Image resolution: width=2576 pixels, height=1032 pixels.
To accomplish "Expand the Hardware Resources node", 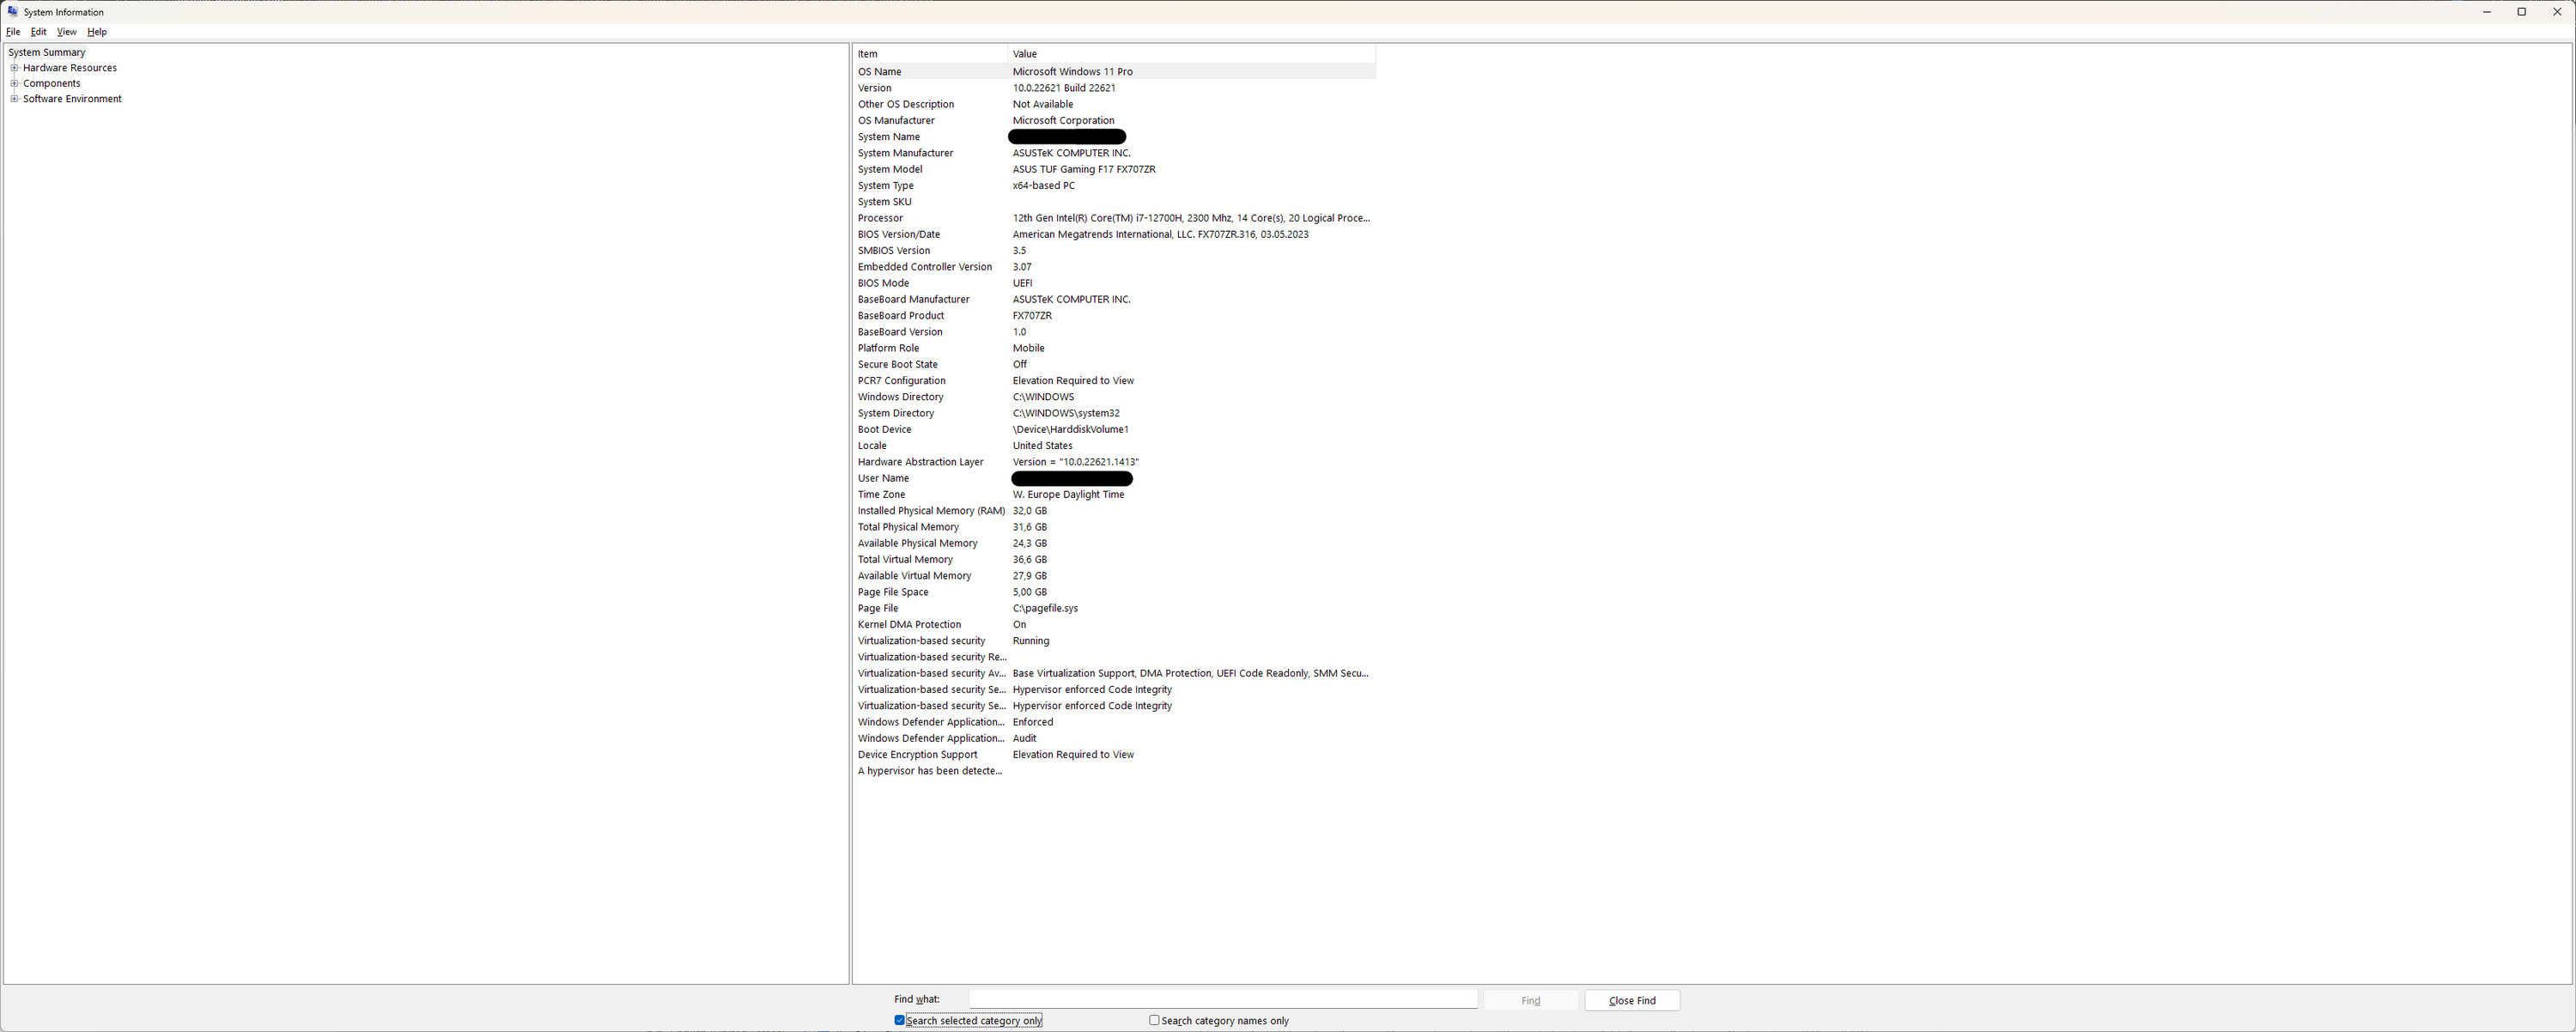I will (x=14, y=68).
